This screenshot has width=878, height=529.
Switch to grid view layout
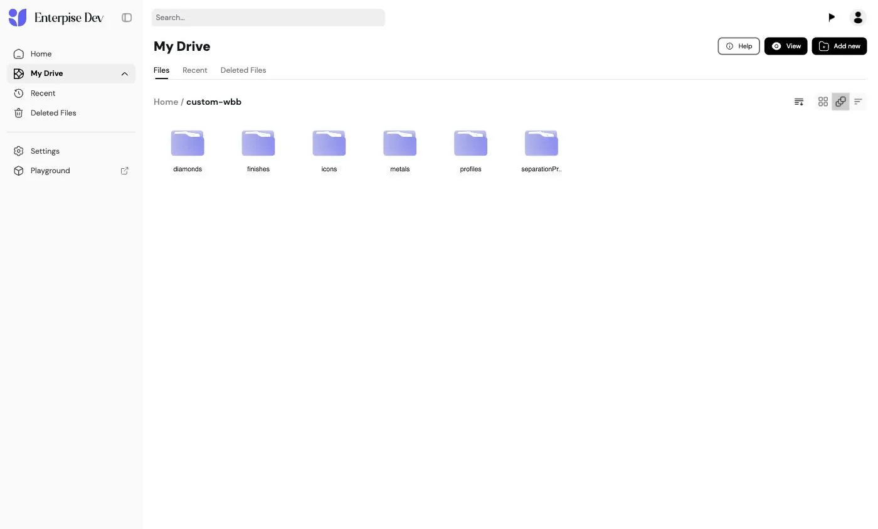point(823,102)
